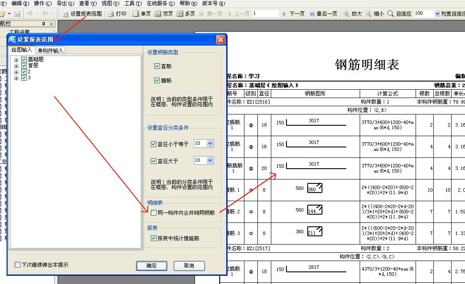This screenshot has width=465, height=284.
Task: Click the 钢筋图形 column header
Action: [x=315, y=94]
